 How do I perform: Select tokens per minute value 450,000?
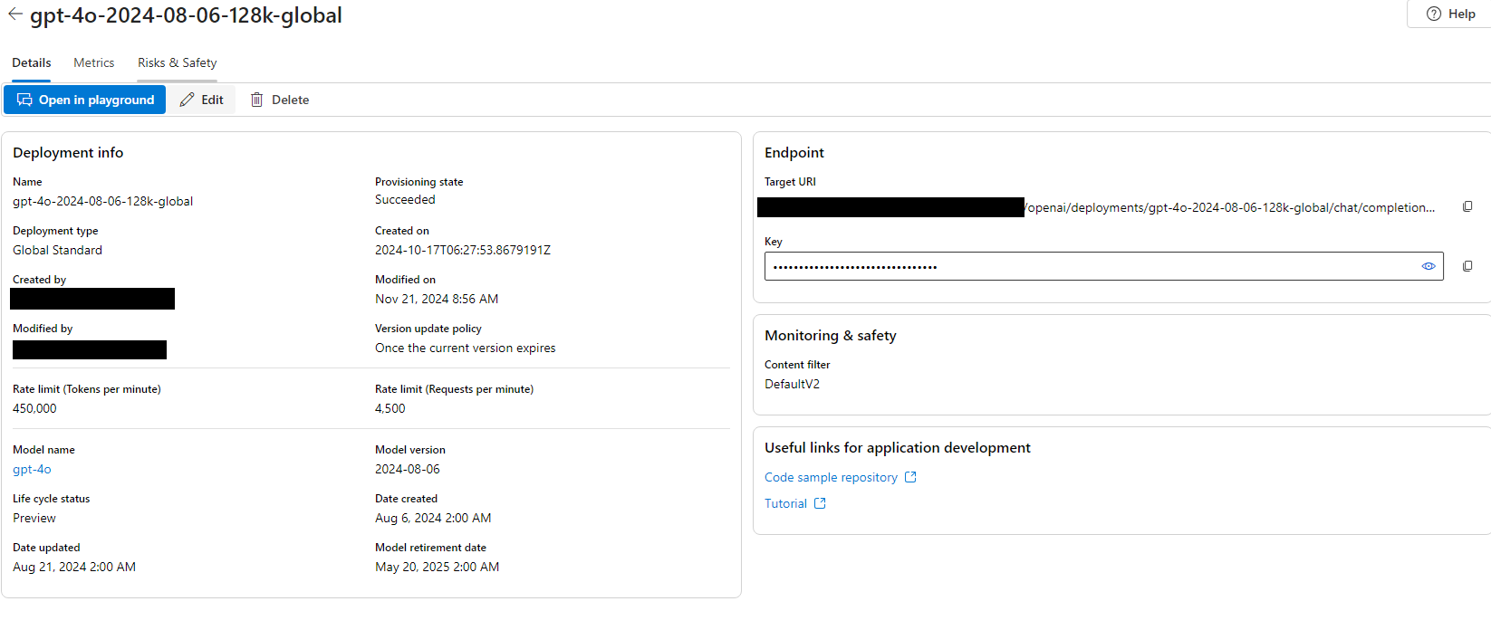[34, 408]
